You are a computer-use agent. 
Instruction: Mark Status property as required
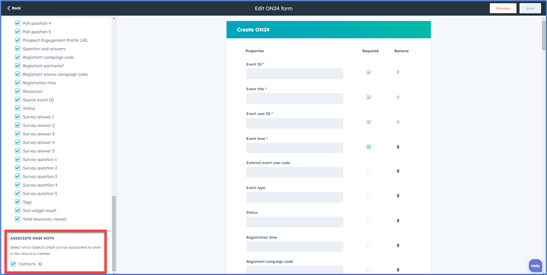point(369,221)
